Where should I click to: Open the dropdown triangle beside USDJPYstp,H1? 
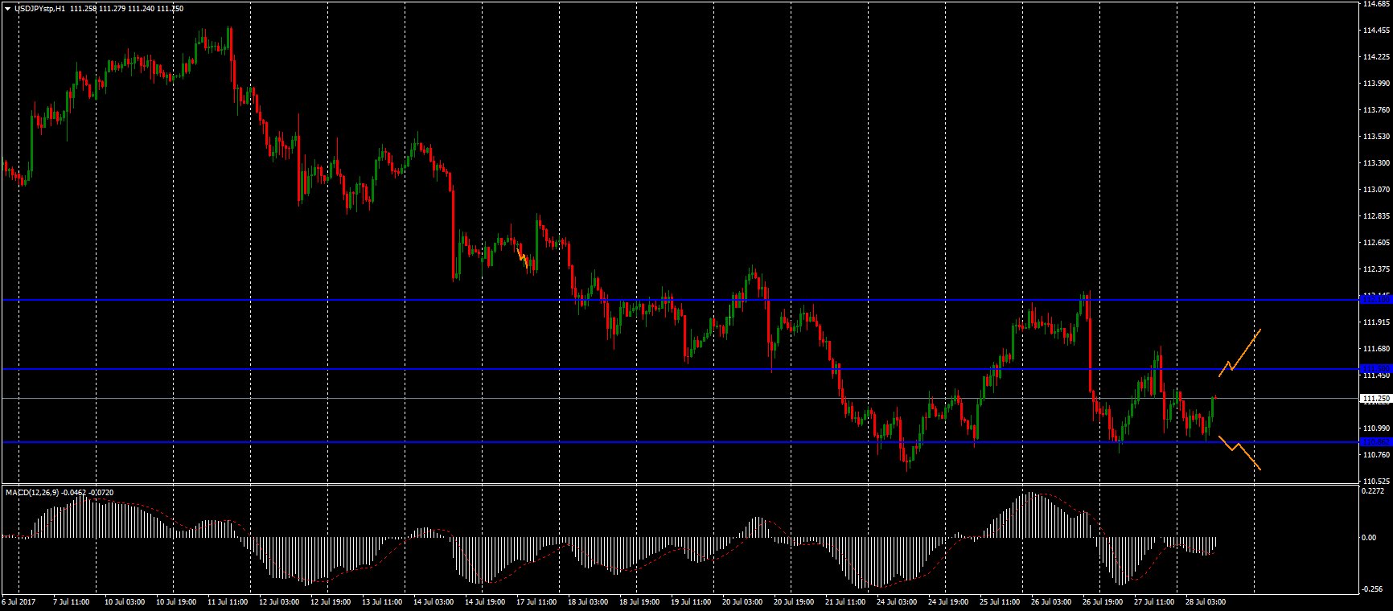[x=7, y=8]
